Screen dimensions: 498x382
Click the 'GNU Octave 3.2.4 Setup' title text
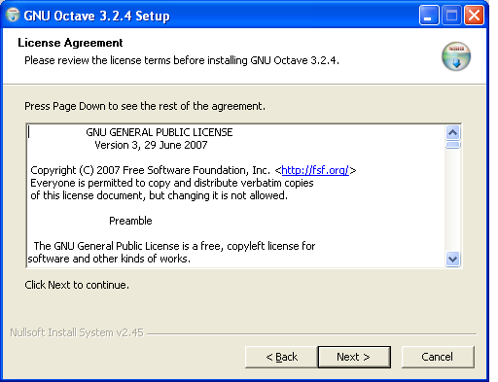(96, 16)
